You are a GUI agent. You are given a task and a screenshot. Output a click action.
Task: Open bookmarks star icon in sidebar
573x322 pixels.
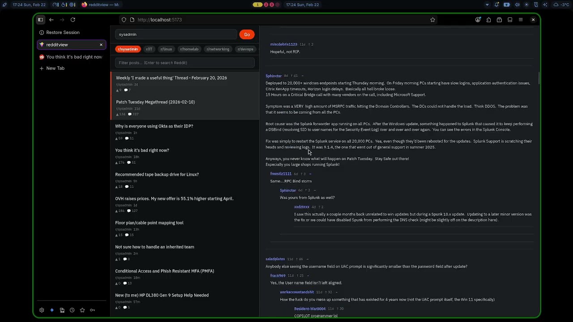(x=82, y=310)
